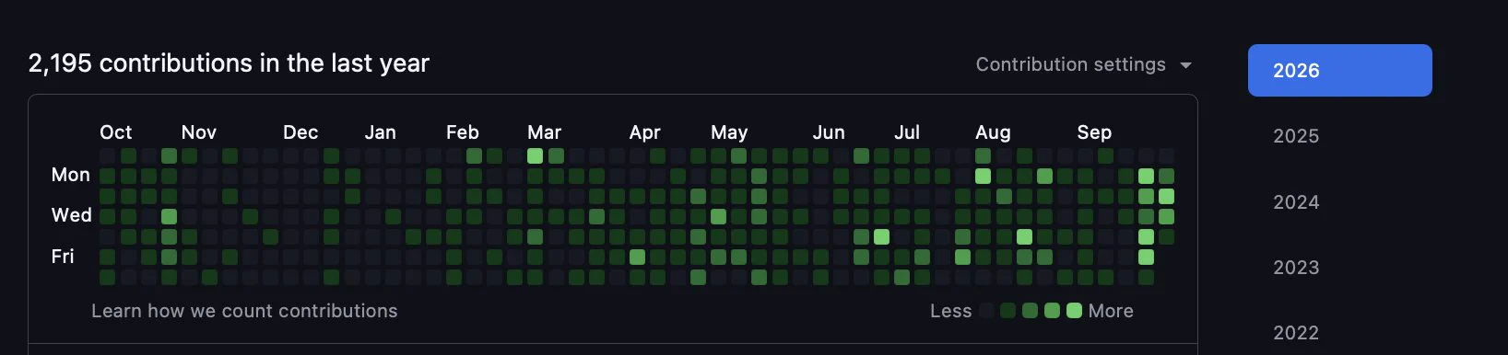Choose the 2022 year filter
The image size is (1508, 355).
[x=1296, y=333]
